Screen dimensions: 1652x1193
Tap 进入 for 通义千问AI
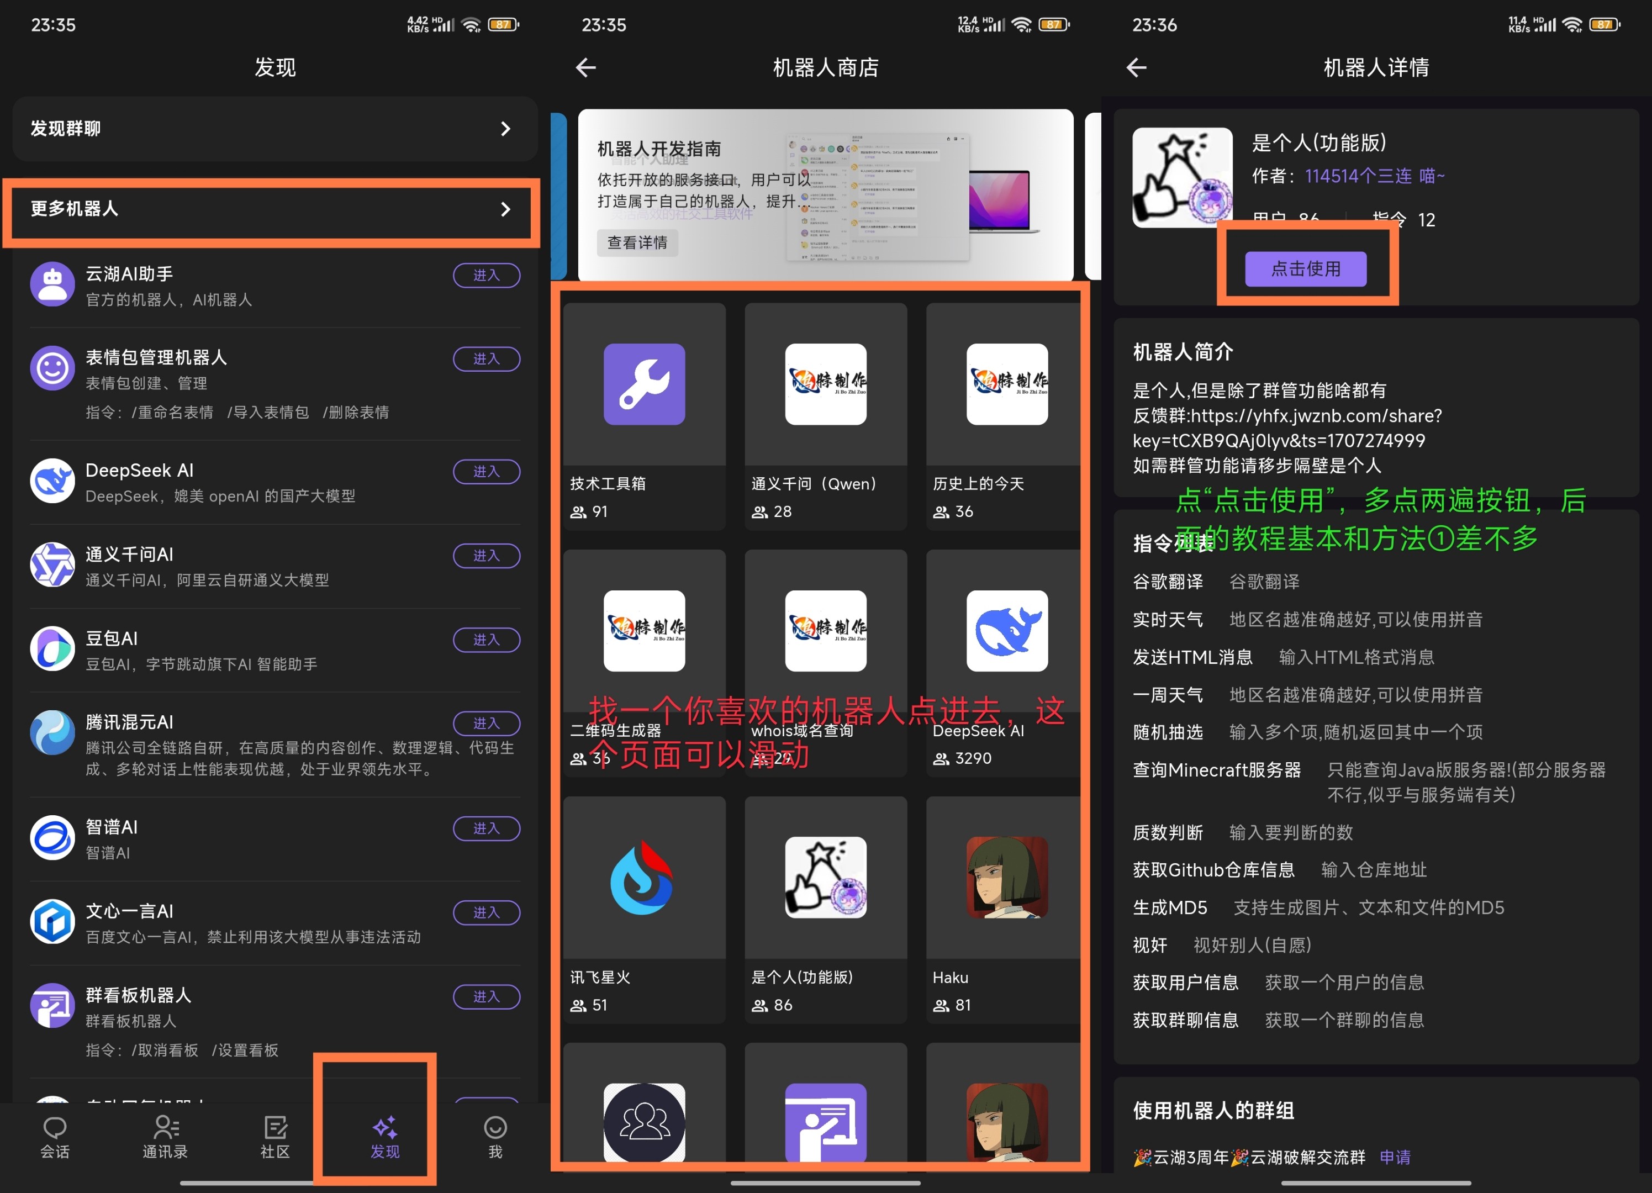(486, 556)
